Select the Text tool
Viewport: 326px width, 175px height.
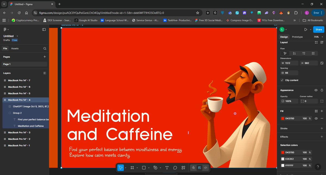[x=167, y=168]
